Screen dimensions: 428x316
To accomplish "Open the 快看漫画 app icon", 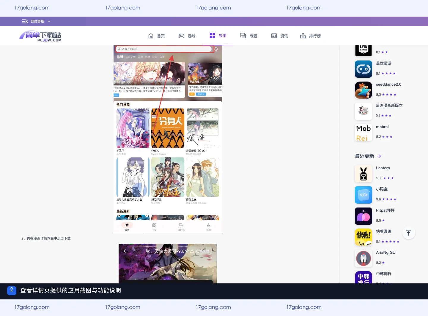I will coord(364,237).
